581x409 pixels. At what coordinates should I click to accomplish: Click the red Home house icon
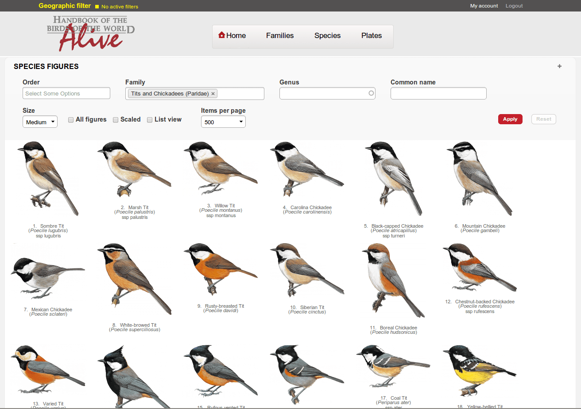222,35
